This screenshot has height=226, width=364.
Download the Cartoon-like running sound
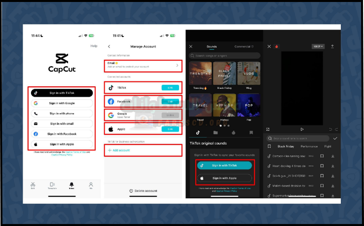pos(333,156)
